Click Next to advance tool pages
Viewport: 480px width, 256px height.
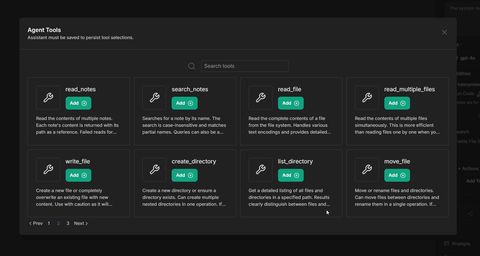click(81, 223)
